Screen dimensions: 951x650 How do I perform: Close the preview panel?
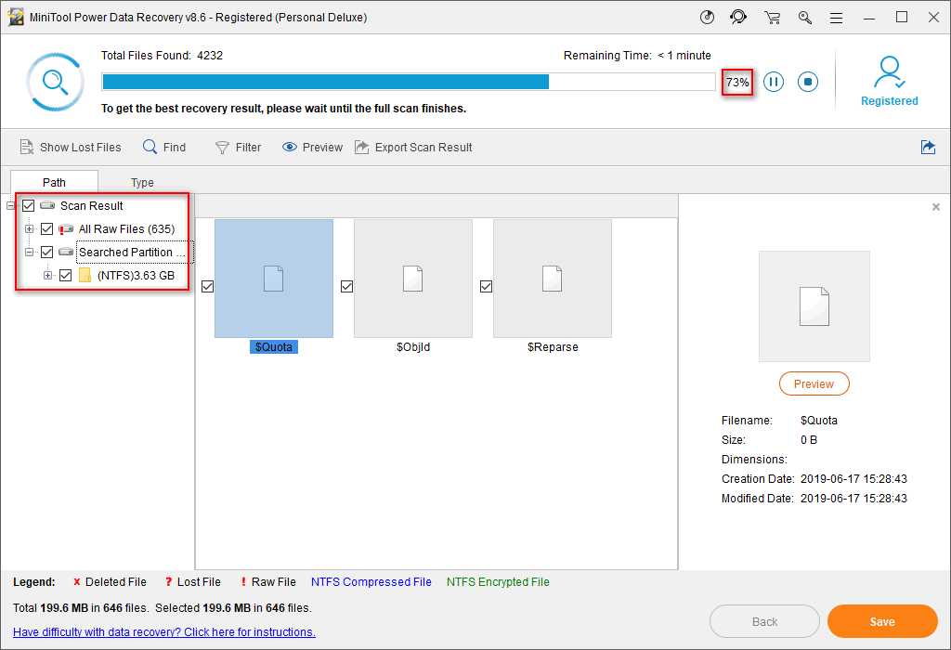pyautogui.click(x=936, y=207)
